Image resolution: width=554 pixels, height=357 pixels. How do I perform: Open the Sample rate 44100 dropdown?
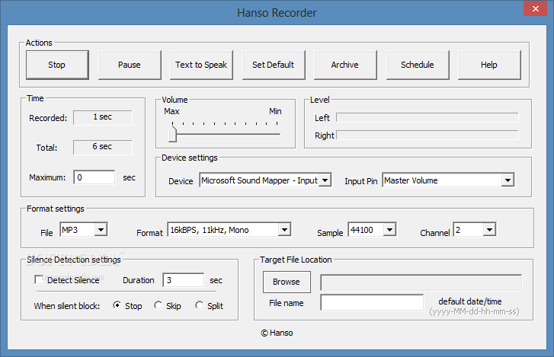389,230
